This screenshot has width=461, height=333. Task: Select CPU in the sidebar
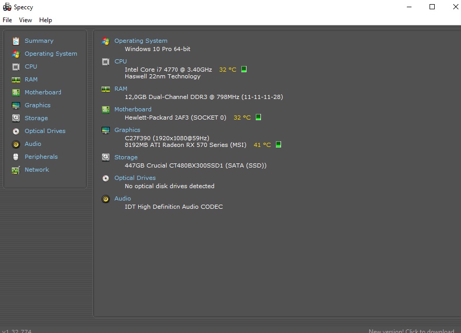31,66
